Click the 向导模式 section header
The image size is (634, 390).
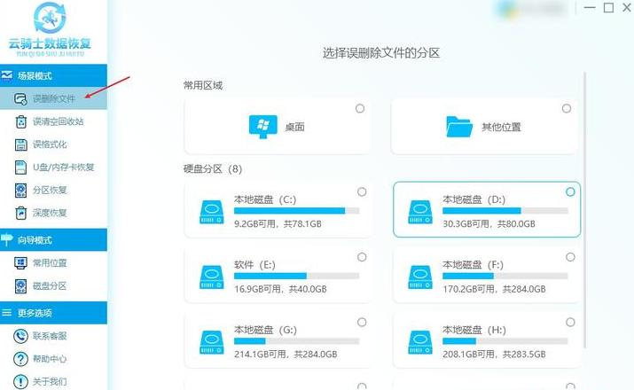click(53, 240)
